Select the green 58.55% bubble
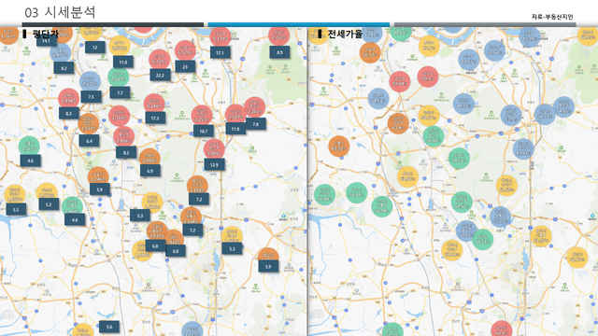Image resolution: width=598 pixels, height=336 pixels. tap(459, 159)
